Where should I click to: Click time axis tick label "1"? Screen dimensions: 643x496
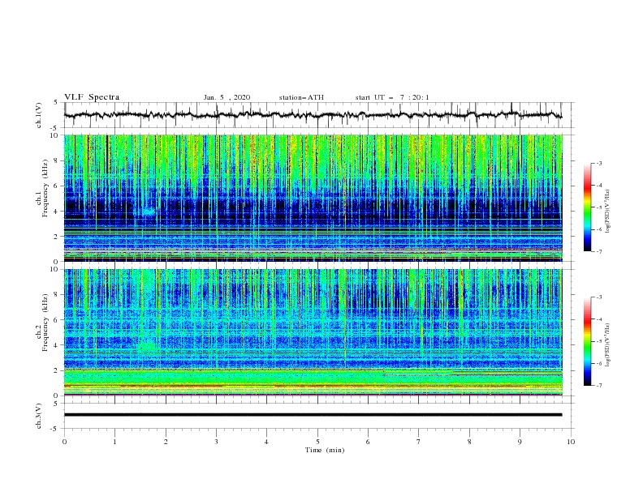(114, 442)
